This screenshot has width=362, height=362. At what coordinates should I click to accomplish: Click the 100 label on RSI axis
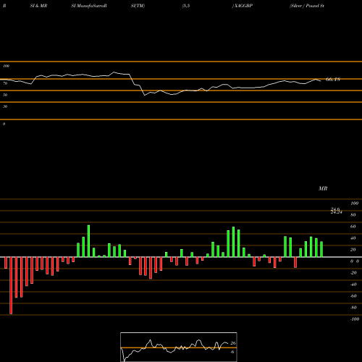(6, 66)
